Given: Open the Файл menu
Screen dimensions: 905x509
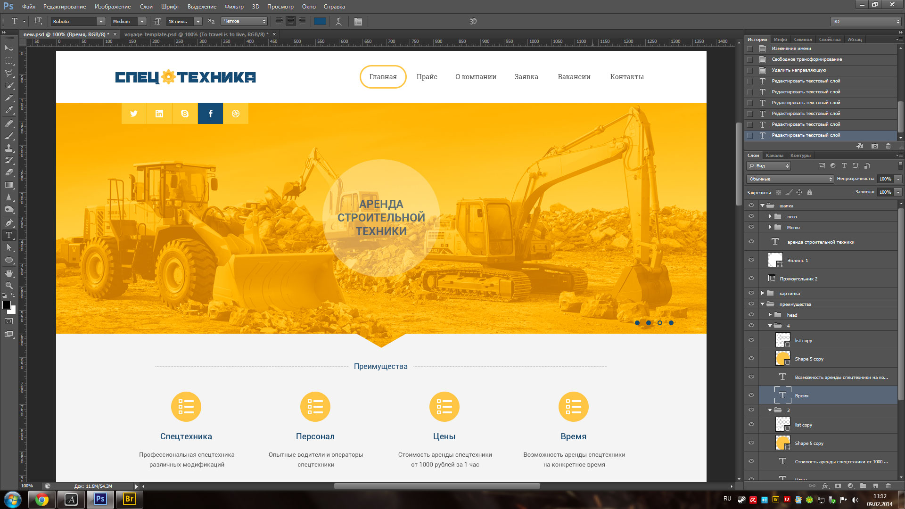Looking at the screenshot, I should [28, 7].
